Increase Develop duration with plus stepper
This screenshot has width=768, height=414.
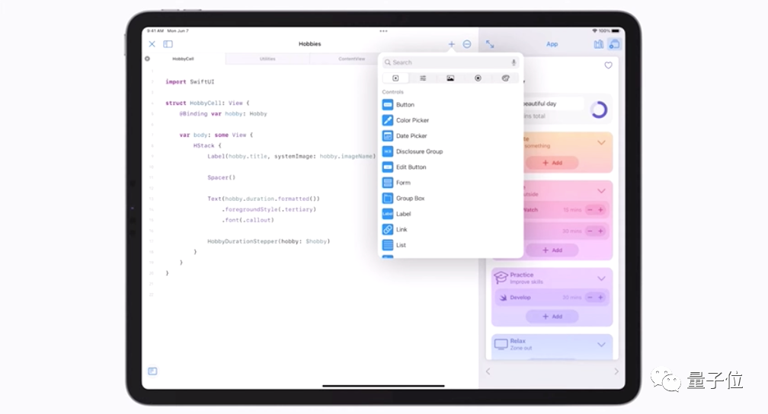pos(600,298)
